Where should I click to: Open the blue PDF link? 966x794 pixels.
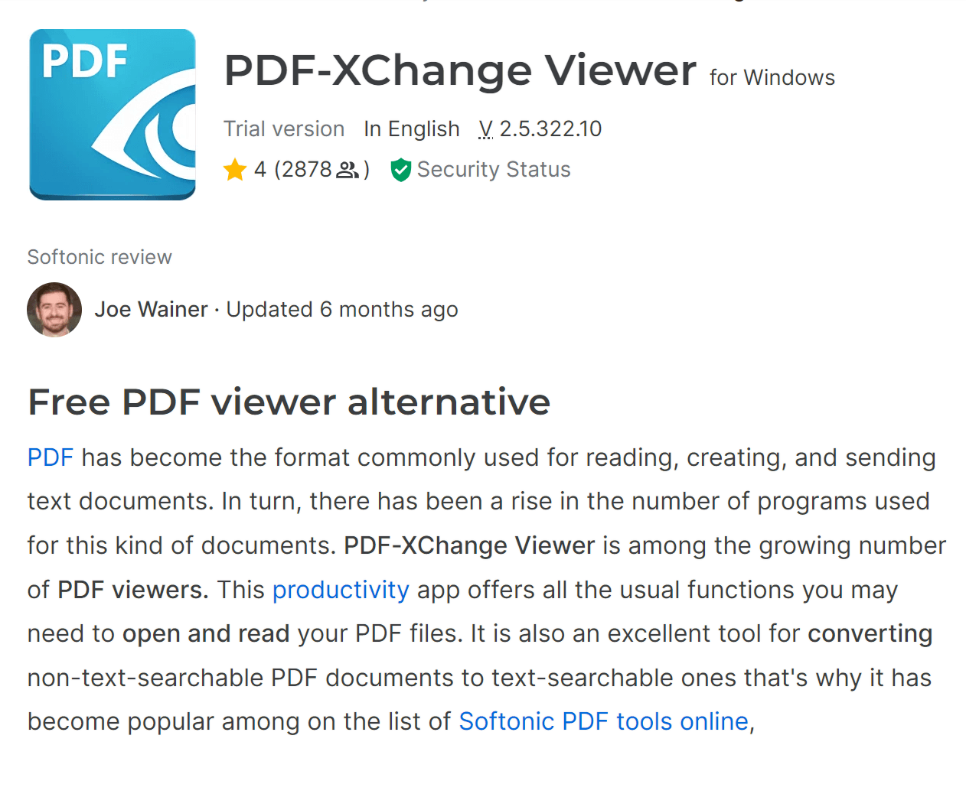51,457
